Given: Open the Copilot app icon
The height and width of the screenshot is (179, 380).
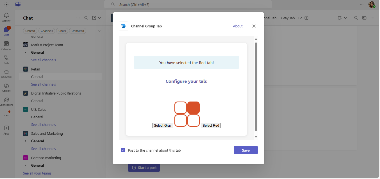Looking at the screenshot, I should coord(6,88).
